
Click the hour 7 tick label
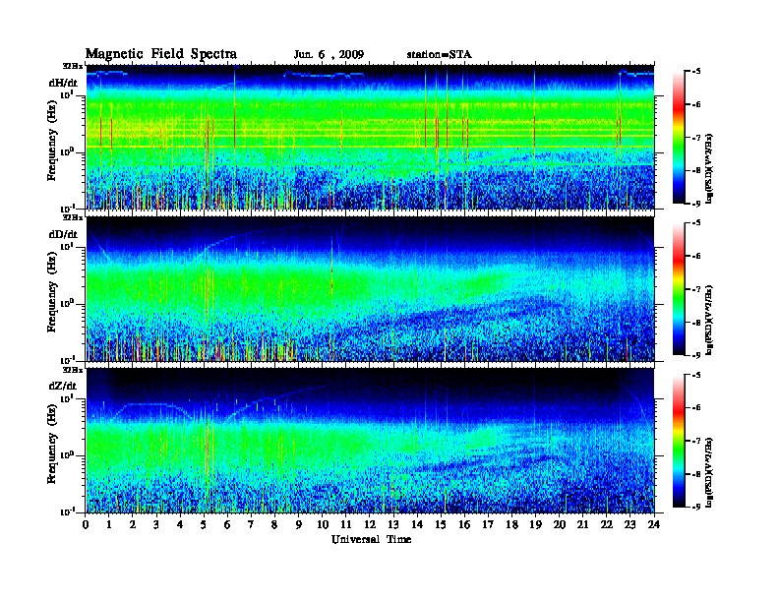tap(252, 524)
